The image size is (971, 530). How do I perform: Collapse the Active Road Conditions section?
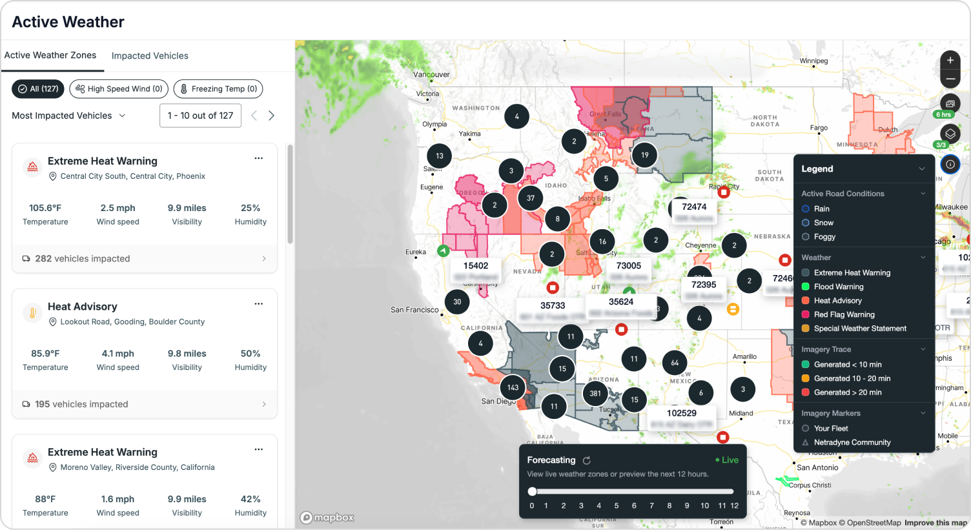(923, 194)
